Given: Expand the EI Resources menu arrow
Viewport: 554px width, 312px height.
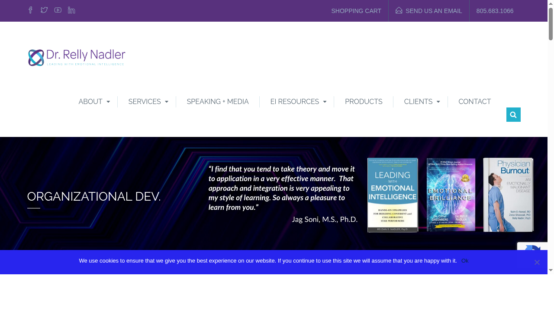Looking at the screenshot, I should tap(325, 102).
